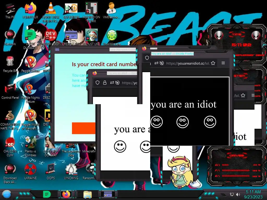Click shield icon in black Firefox window
Image resolution: width=267 pixels, height=200 pixels.
tap(147, 58)
